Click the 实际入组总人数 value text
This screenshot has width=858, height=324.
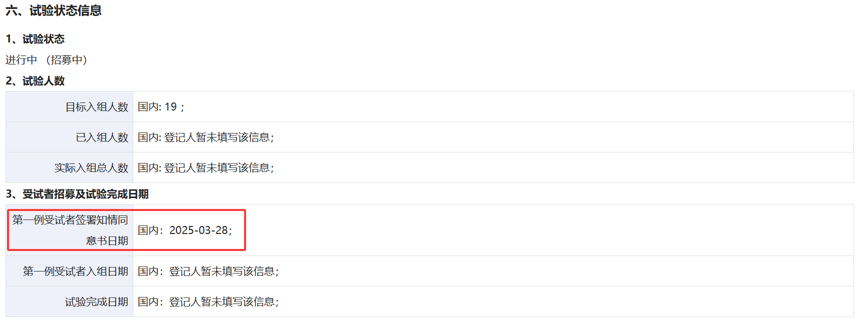pos(219,168)
